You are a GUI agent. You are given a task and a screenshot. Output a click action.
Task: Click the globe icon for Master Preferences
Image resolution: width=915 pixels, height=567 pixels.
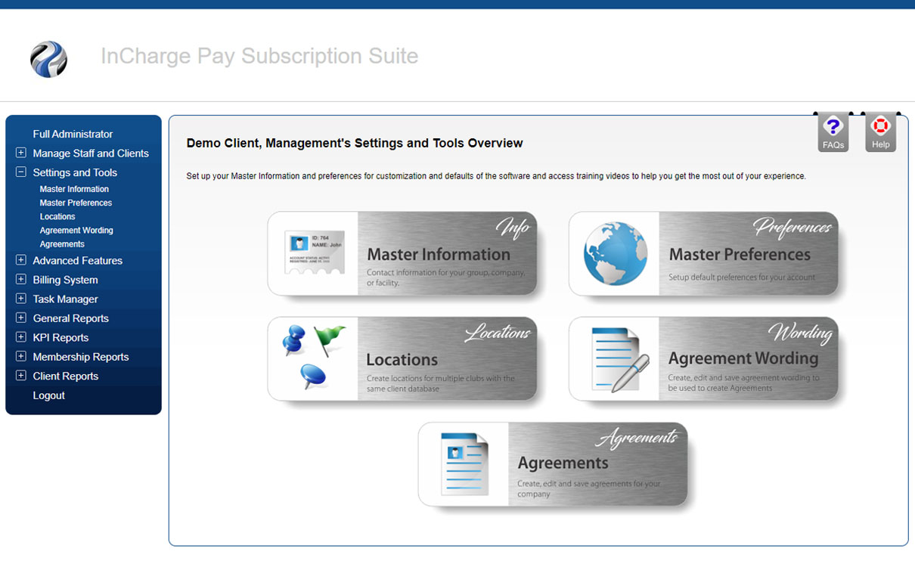[x=615, y=253]
